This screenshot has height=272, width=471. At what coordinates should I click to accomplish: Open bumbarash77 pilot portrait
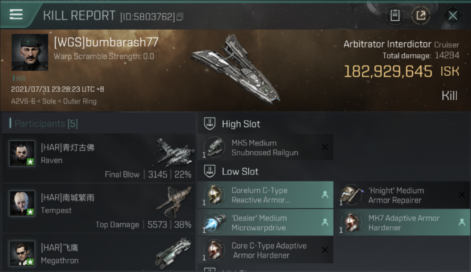pos(30,52)
